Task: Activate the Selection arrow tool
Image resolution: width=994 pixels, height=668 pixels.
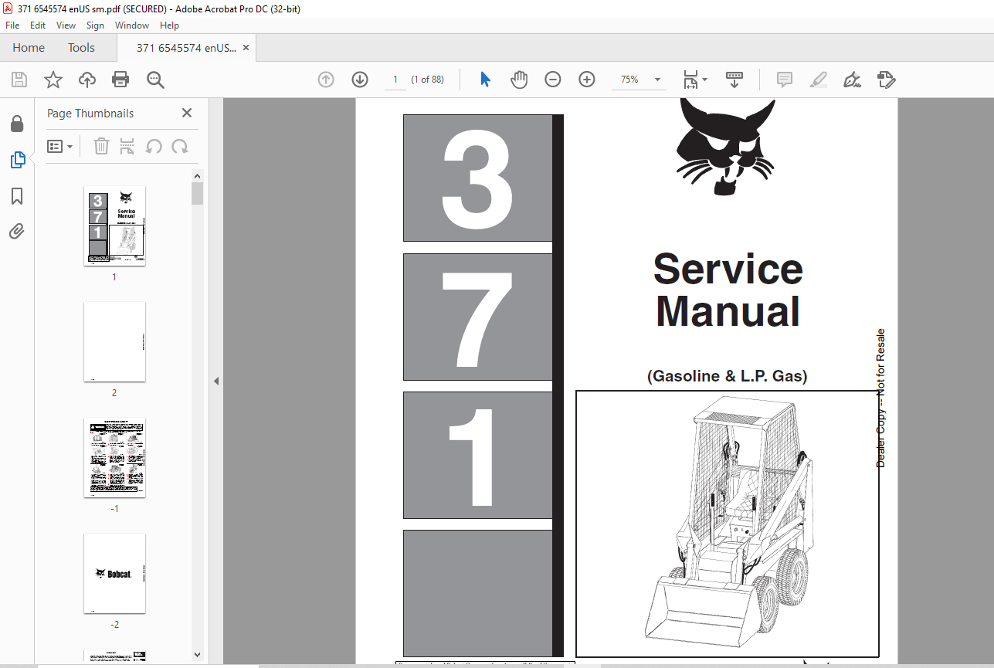Action: 486,80
